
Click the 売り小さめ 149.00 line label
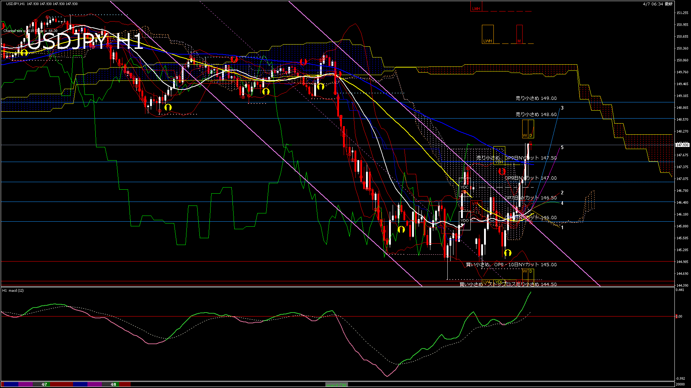tap(536, 98)
